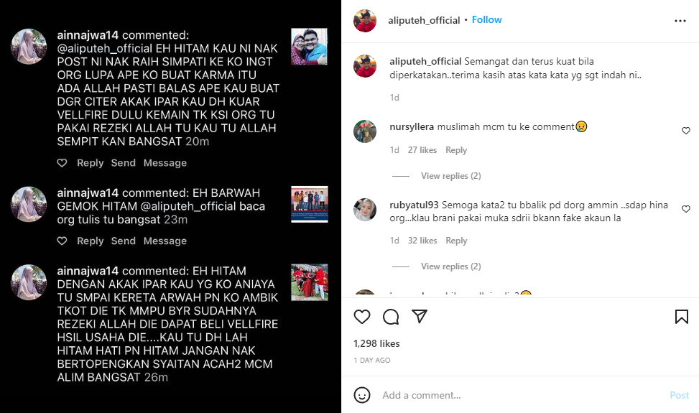Save post with bookmark icon
This screenshot has height=413, width=699.
pos(681,317)
